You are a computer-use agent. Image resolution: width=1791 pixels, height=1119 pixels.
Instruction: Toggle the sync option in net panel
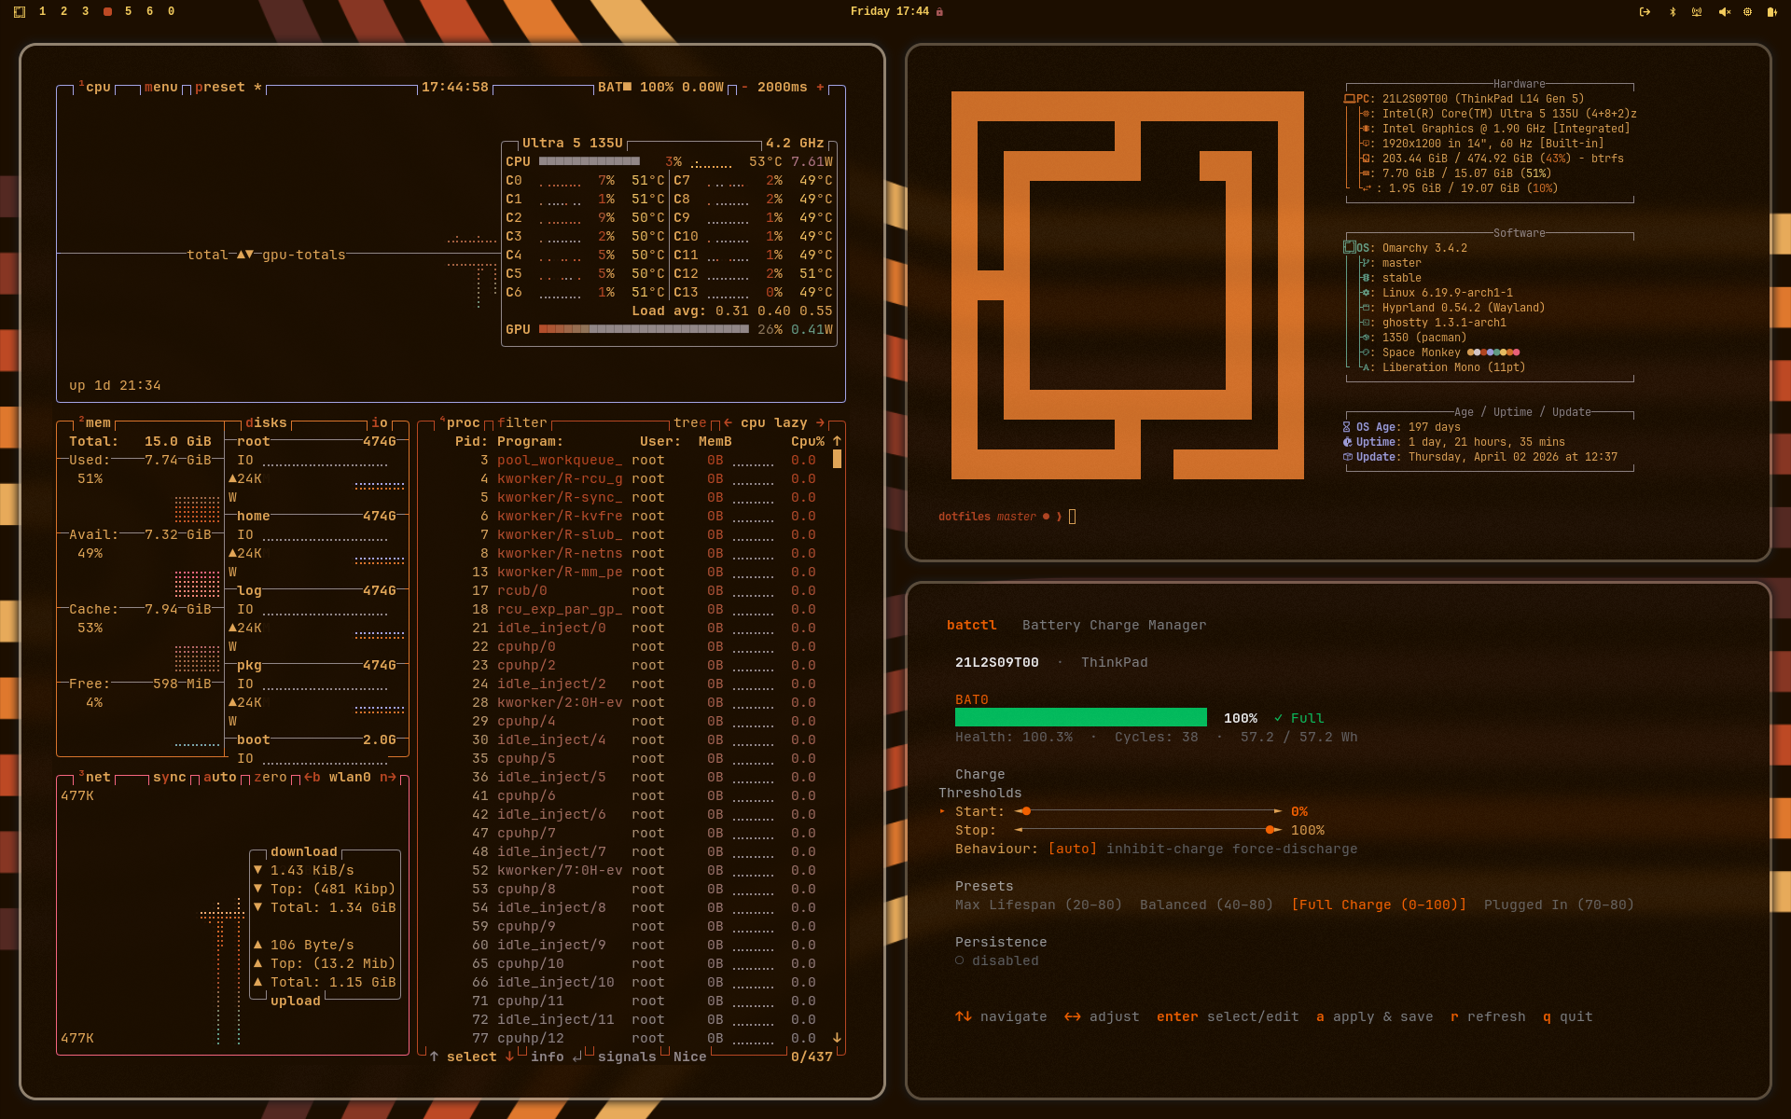pyautogui.click(x=170, y=777)
